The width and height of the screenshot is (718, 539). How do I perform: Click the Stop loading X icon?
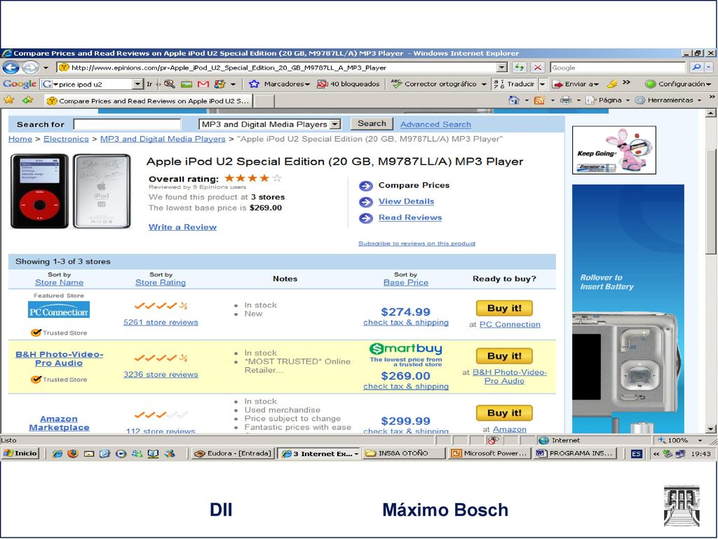538,67
